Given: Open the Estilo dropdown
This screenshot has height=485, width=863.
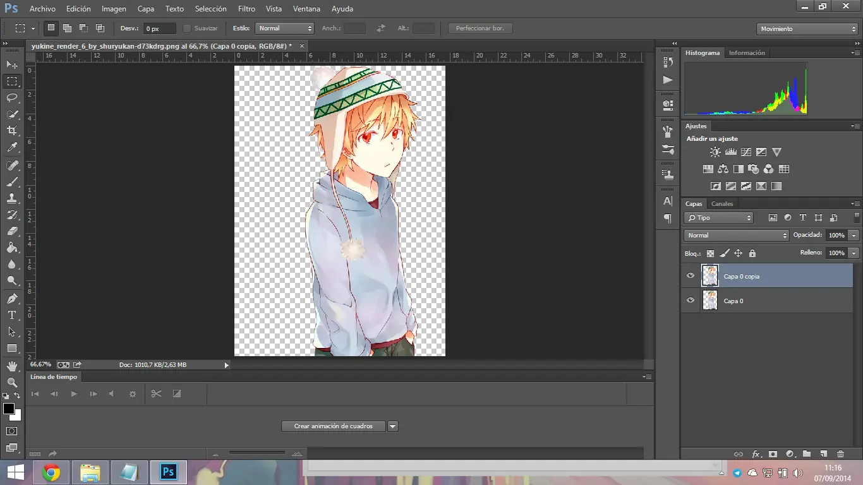Looking at the screenshot, I should point(284,28).
